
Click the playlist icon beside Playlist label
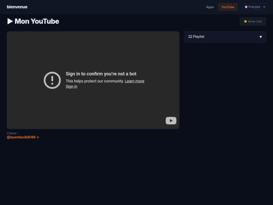(190, 36)
